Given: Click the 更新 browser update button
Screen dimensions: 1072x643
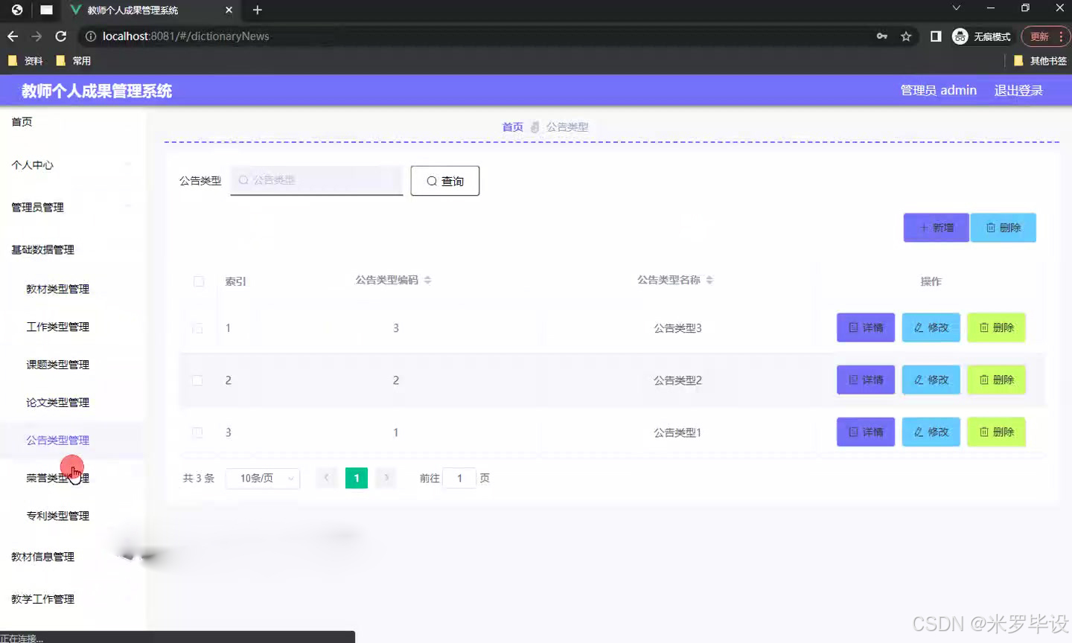Looking at the screenshot, I should pos(1045,36).
